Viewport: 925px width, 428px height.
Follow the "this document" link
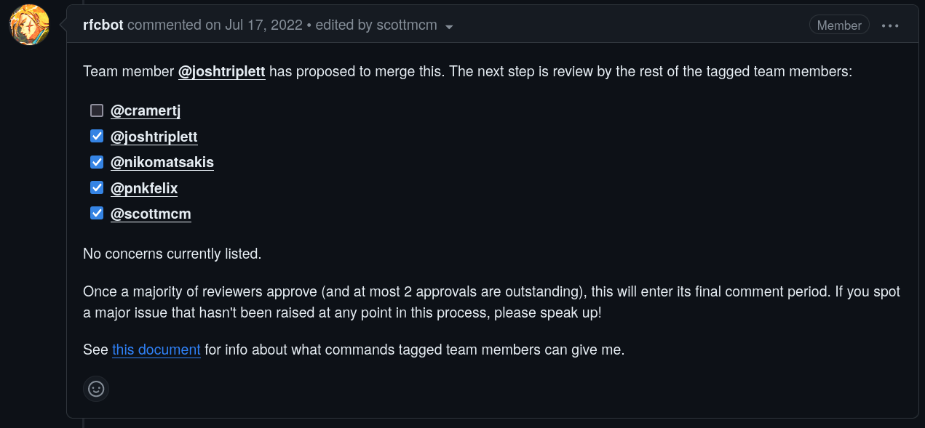click(x=156, y=350)
